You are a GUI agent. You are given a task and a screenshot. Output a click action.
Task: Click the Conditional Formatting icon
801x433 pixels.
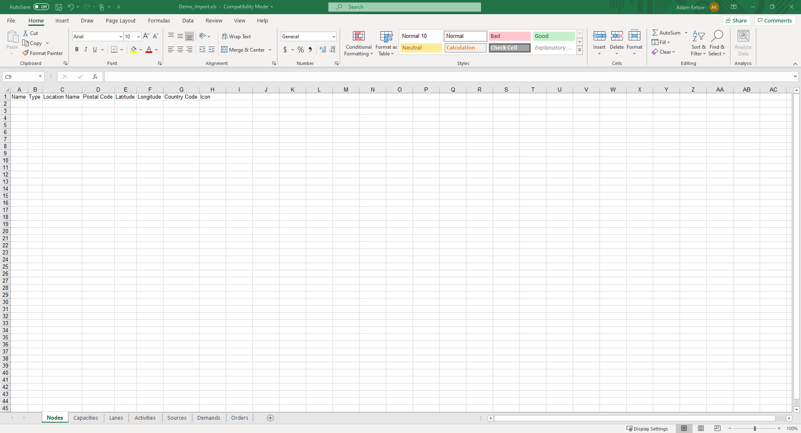359,37
